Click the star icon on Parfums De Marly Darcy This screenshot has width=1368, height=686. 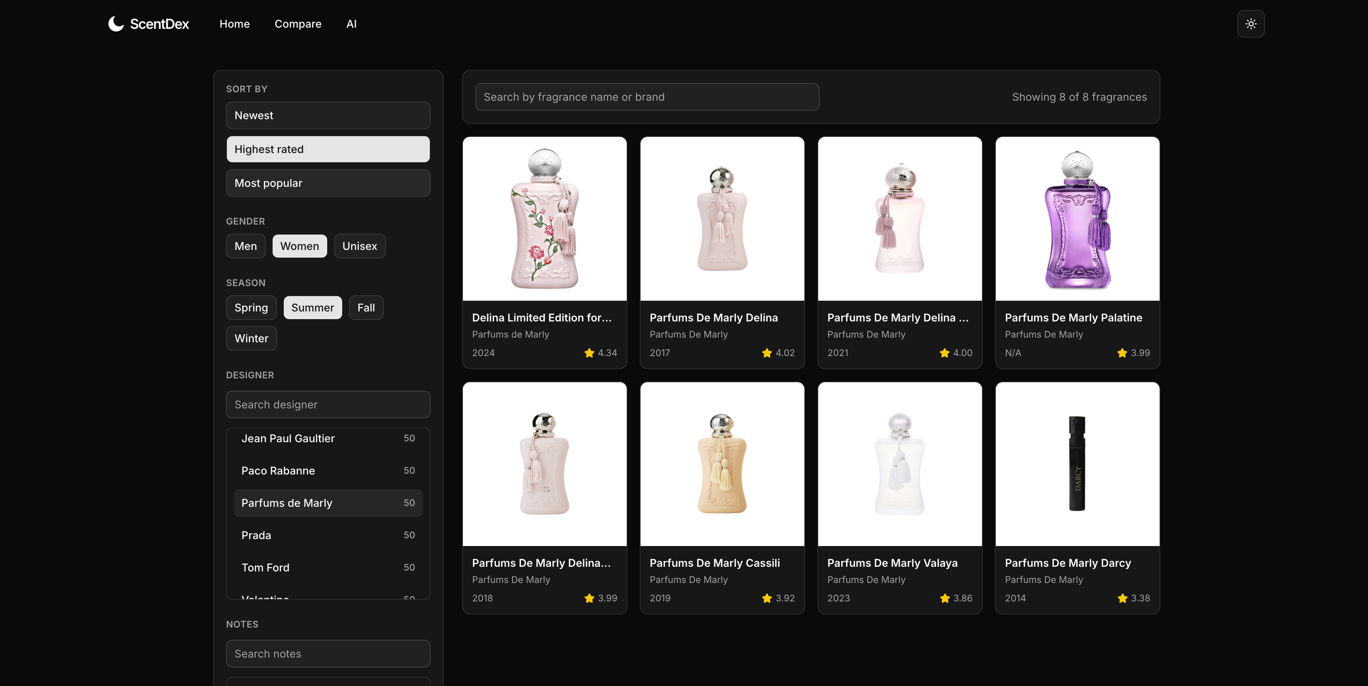1122,598
